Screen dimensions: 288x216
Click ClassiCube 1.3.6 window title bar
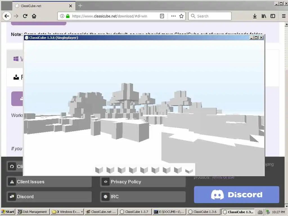tap(137, 38)
